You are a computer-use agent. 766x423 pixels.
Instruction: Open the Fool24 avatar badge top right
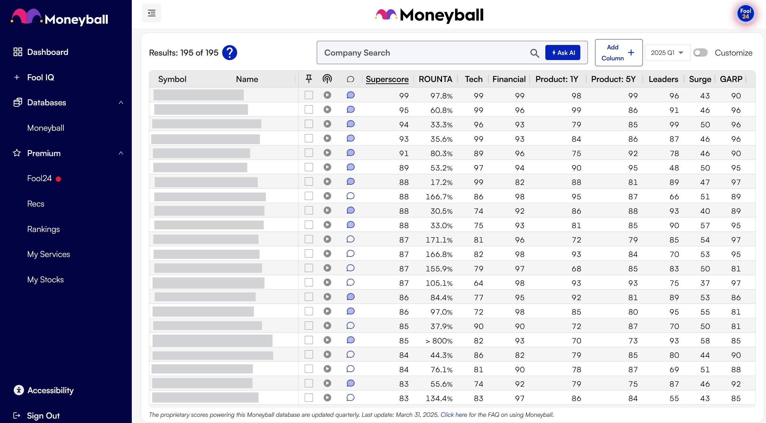click(745, 14)
